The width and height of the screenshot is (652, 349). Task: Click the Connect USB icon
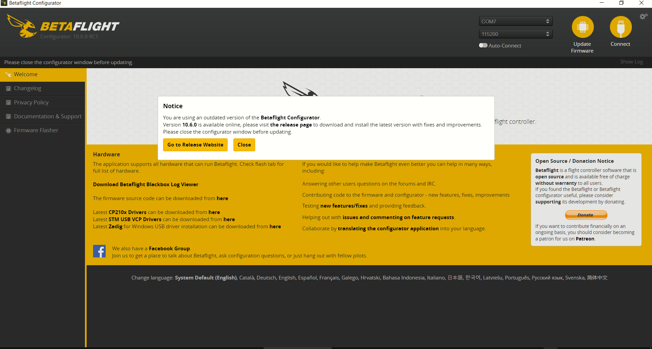click(620, 27)
